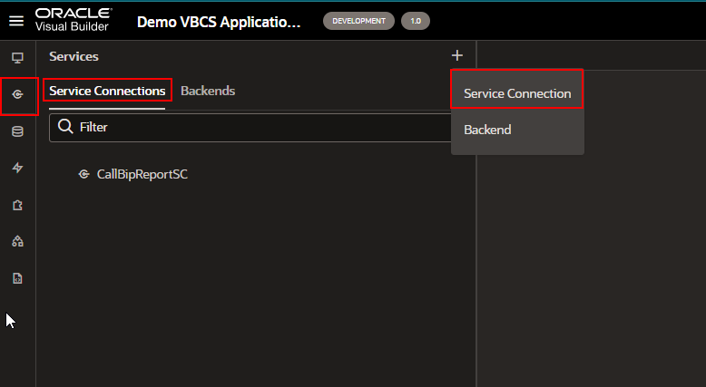Click the DEVELOPMENT status badge
This screenshot has height=387, width=706.
point(358,21)
